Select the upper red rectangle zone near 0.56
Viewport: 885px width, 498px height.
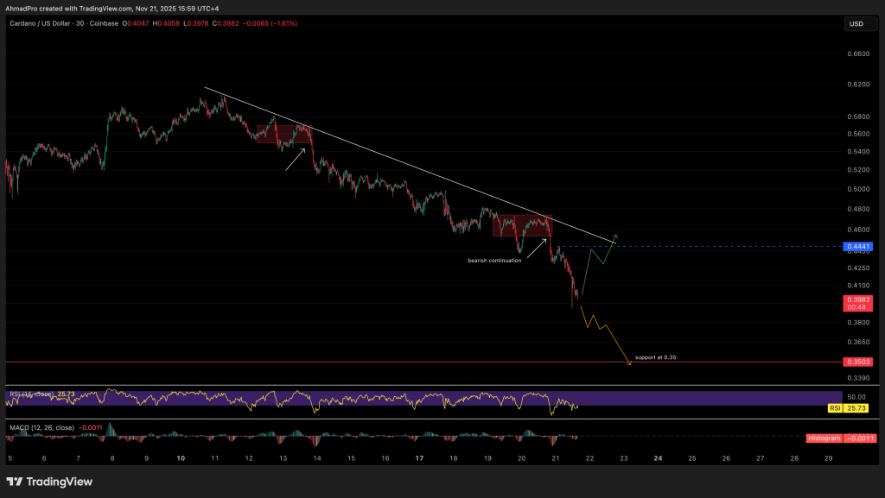(283, 133)
